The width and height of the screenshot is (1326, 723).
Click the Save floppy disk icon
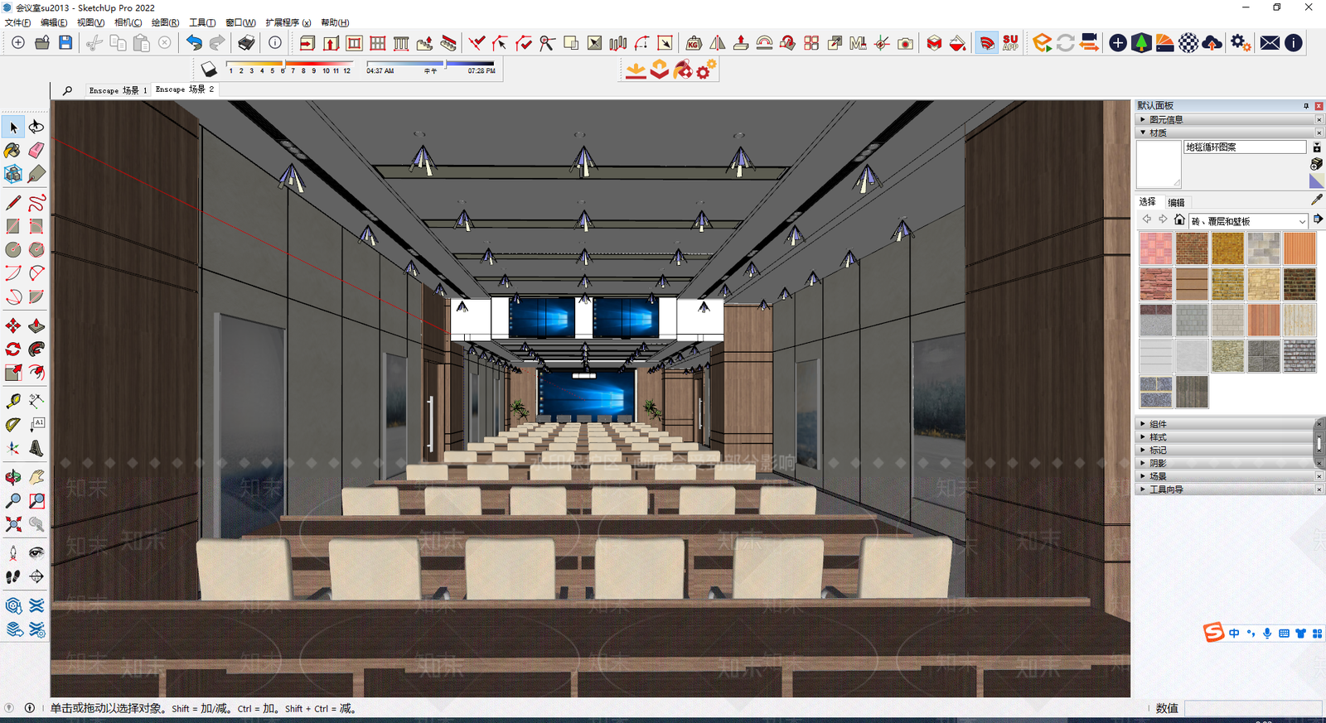65,43
